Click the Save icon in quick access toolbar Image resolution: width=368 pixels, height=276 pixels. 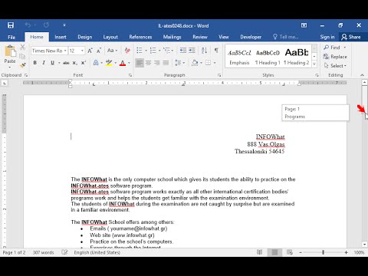tap(11, 25)
